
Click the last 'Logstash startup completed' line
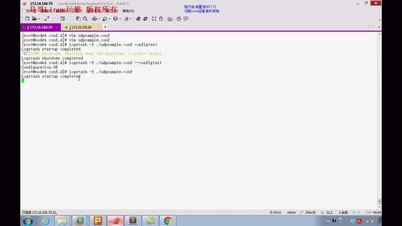click(x=51, y=77)
